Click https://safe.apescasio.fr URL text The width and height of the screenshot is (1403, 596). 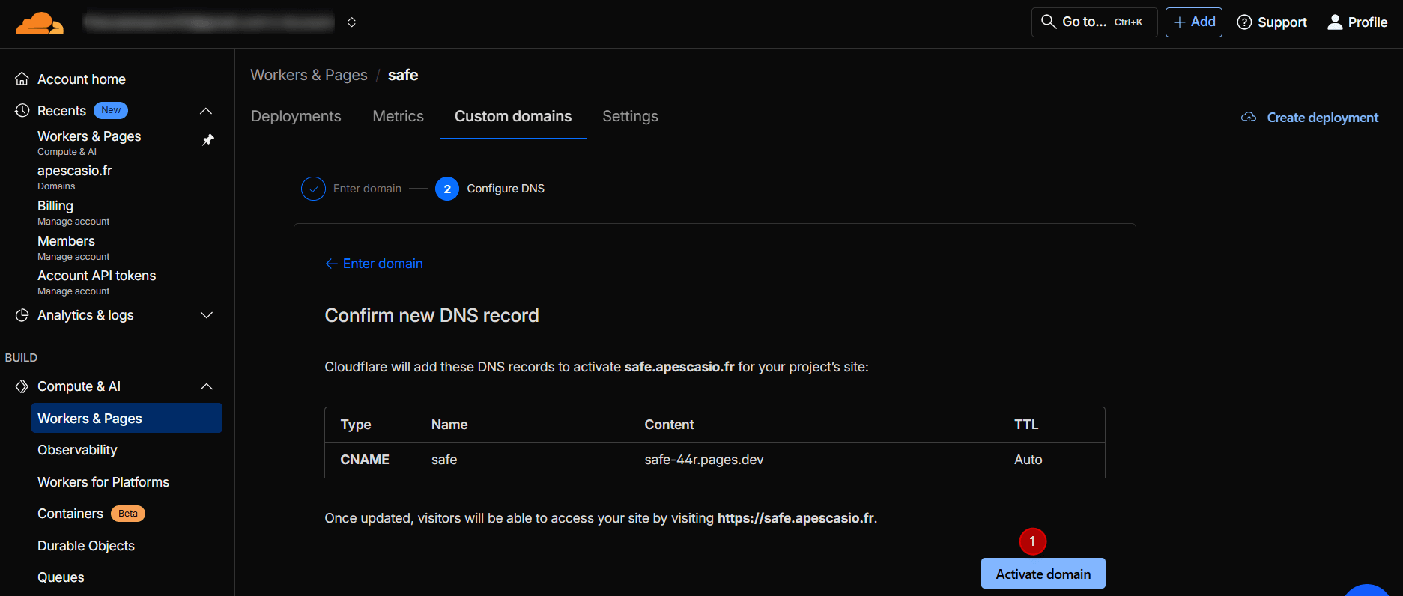[796, 518]
